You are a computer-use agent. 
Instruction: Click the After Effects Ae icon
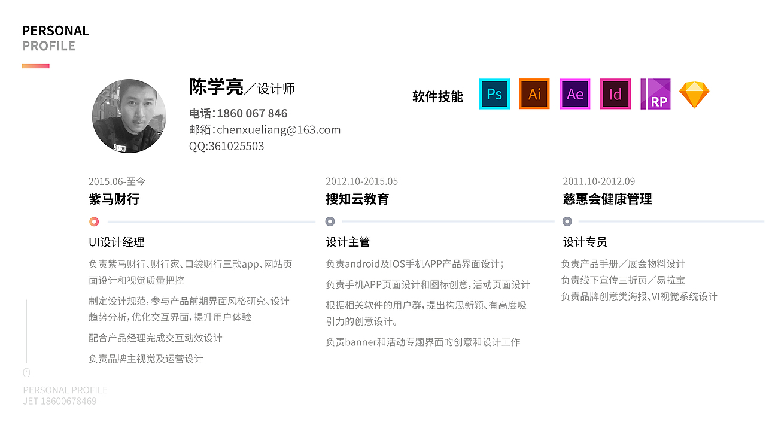tap(575, 94)
